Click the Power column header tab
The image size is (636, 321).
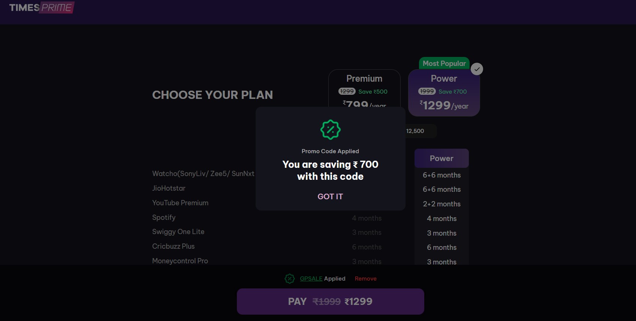(x=441, y=158)
